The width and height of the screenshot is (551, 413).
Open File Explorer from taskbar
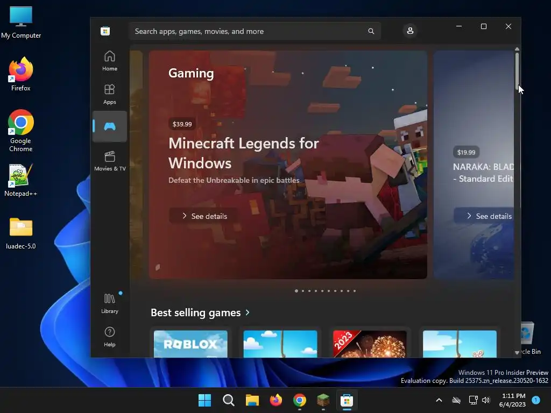coord(252,400)
